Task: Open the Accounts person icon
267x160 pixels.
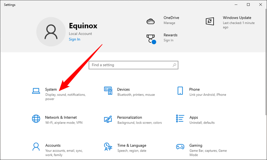Action: pyautogui.click(x=36, y=147)
